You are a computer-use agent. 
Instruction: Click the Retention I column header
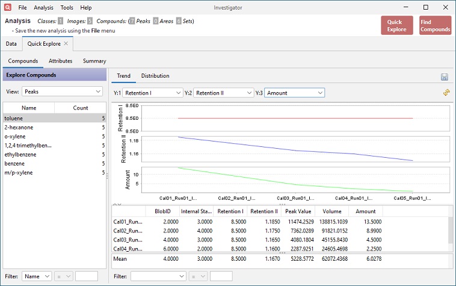pyautogui.click(x=230, y=211)
